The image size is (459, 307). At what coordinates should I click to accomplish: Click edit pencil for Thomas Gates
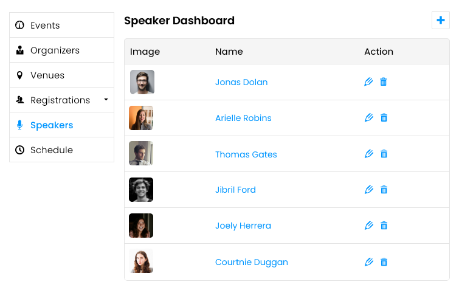click(369, 154)
